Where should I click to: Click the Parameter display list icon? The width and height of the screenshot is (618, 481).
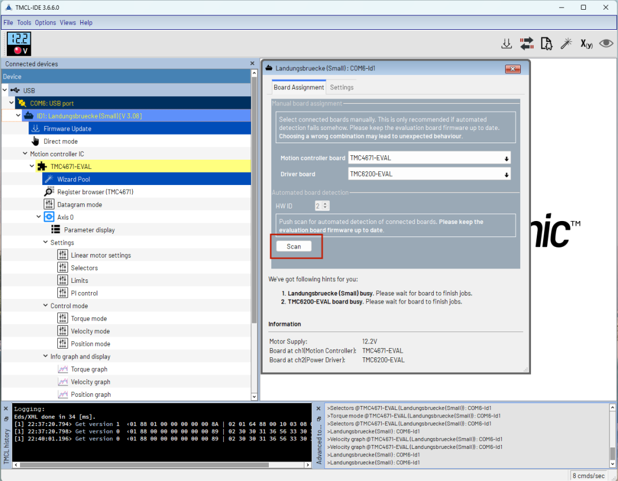pyautogui.click(x=56, y=230)
